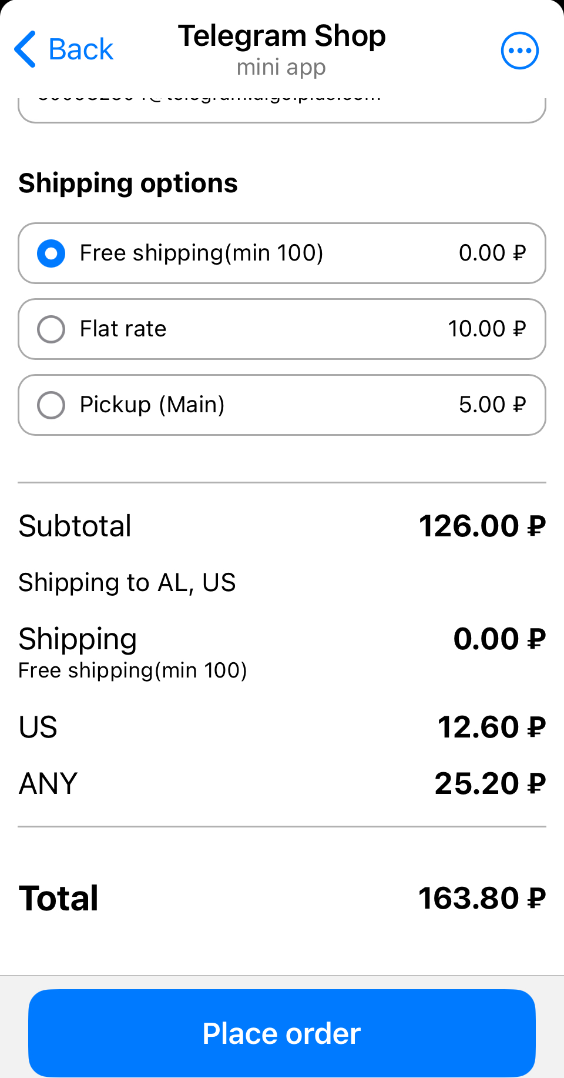This screenshot has height=1078, width=564.
Task: Tap the Pickup (Main) 5.00 ₽ price
Action: coord(492,405)
